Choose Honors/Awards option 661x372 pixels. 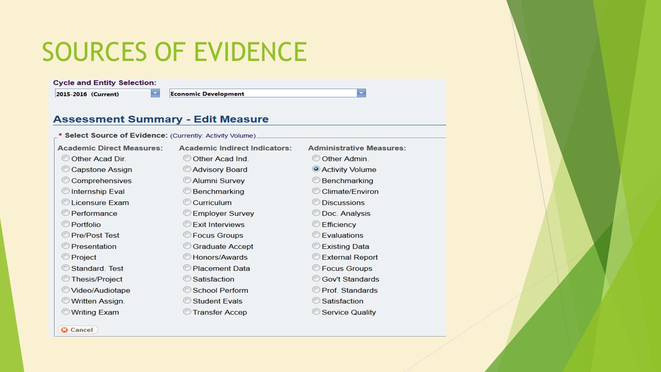coord(187,257)
